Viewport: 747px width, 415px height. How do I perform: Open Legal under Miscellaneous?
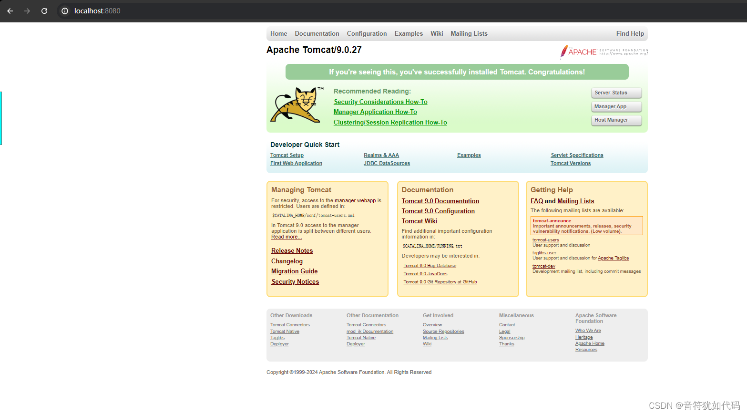[504, 332]
